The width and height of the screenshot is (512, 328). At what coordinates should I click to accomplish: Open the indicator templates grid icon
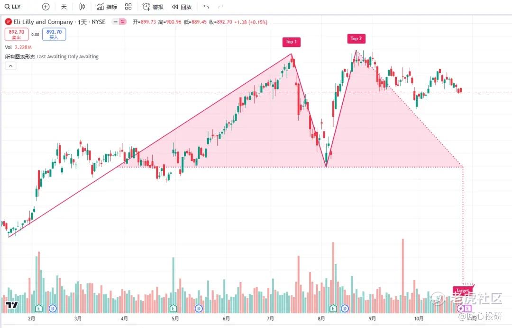pyautogui.click(x=128, y=7)
